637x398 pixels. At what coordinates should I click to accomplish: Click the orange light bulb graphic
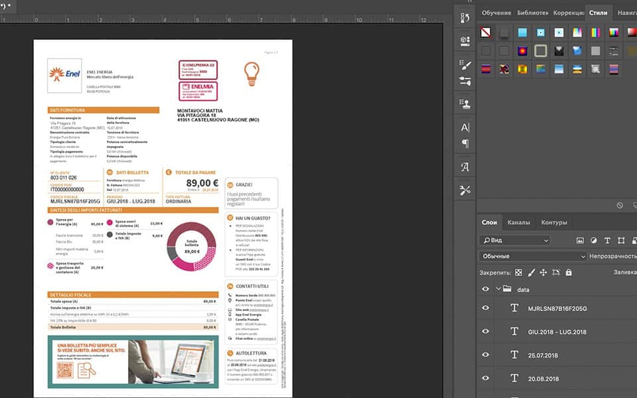251,74
